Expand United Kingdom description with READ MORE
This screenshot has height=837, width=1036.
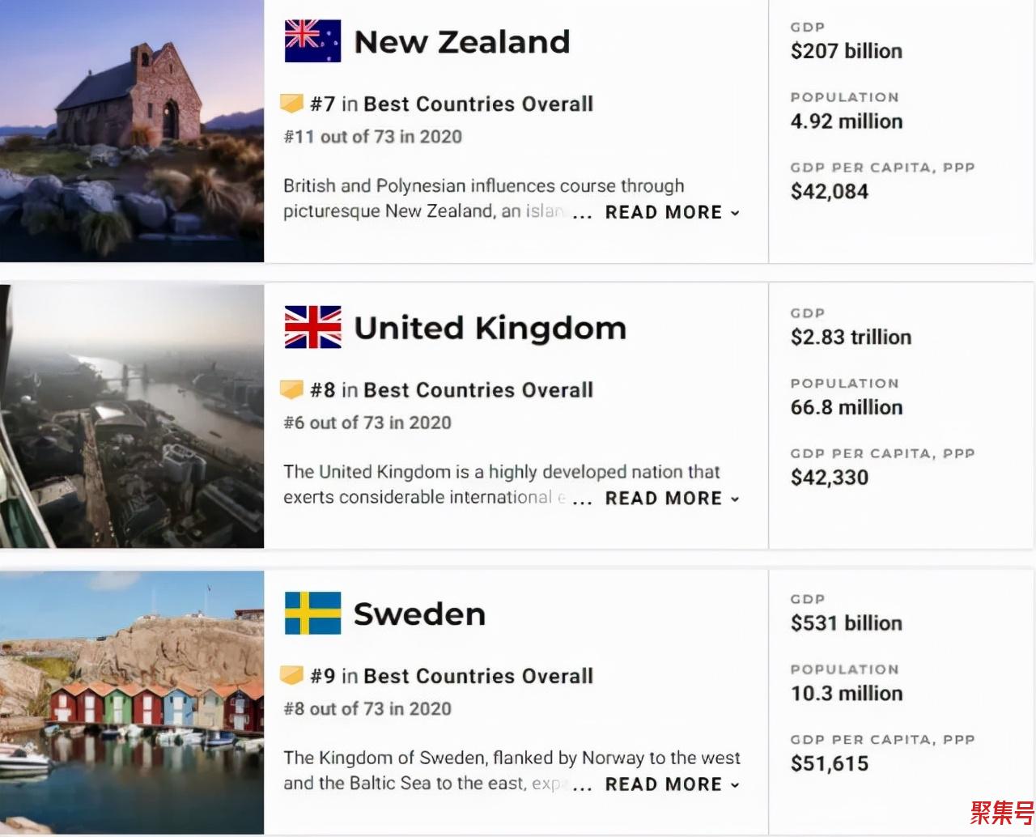672,498
